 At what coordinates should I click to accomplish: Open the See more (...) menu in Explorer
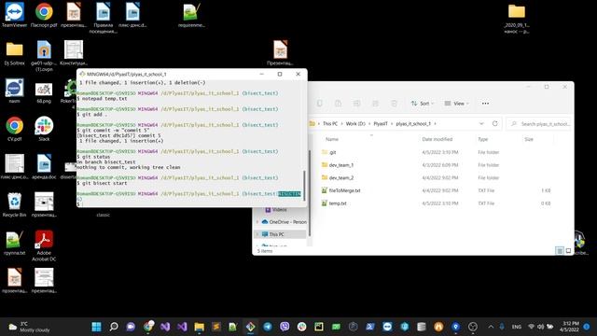(x=485, y=104)
